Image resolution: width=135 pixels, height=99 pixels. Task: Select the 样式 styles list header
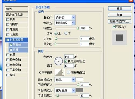(x=16, y=9)
